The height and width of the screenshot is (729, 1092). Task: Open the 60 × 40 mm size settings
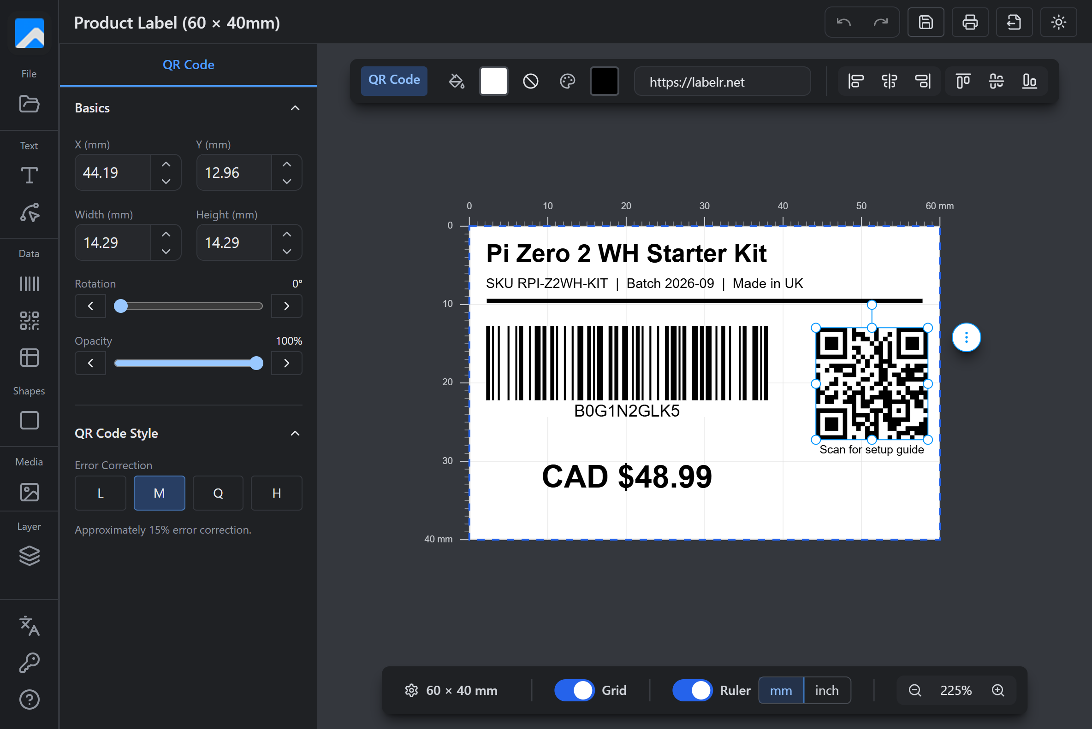point(451,690)
